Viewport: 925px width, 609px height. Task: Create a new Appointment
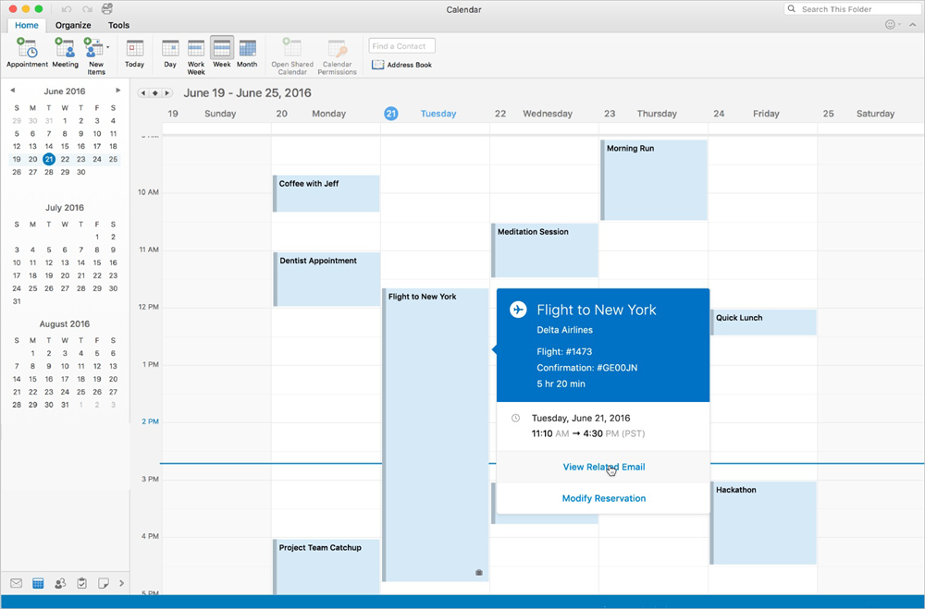(x=27, y=54)
